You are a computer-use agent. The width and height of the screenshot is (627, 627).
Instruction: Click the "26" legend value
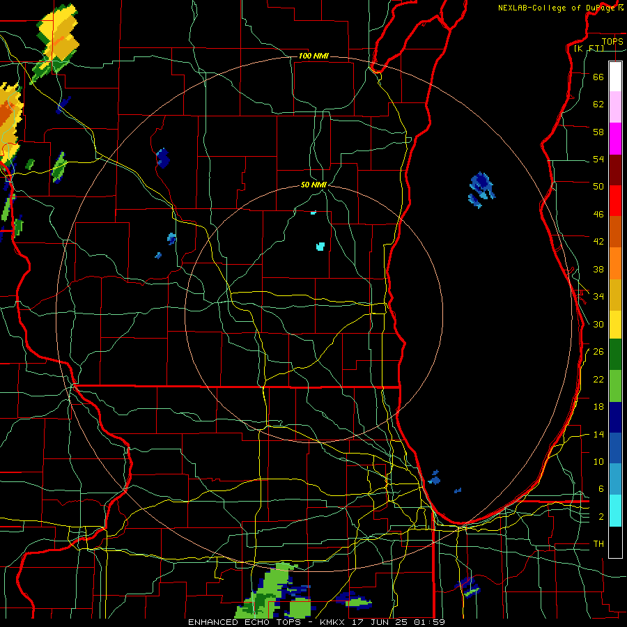[598, 352]
